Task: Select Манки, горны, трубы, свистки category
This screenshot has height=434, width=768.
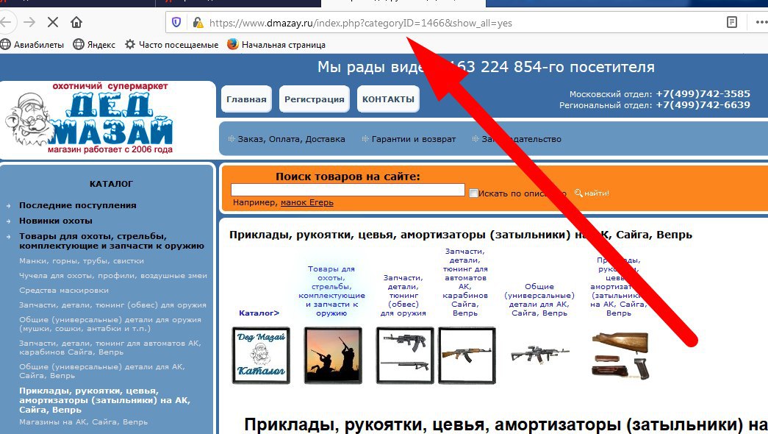Action: (x=82, y=261)
